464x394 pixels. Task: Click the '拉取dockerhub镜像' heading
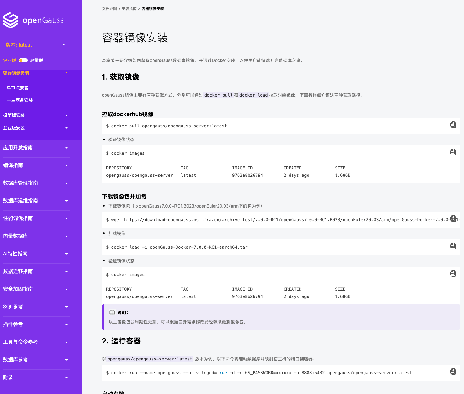click(x=128, y=114)
